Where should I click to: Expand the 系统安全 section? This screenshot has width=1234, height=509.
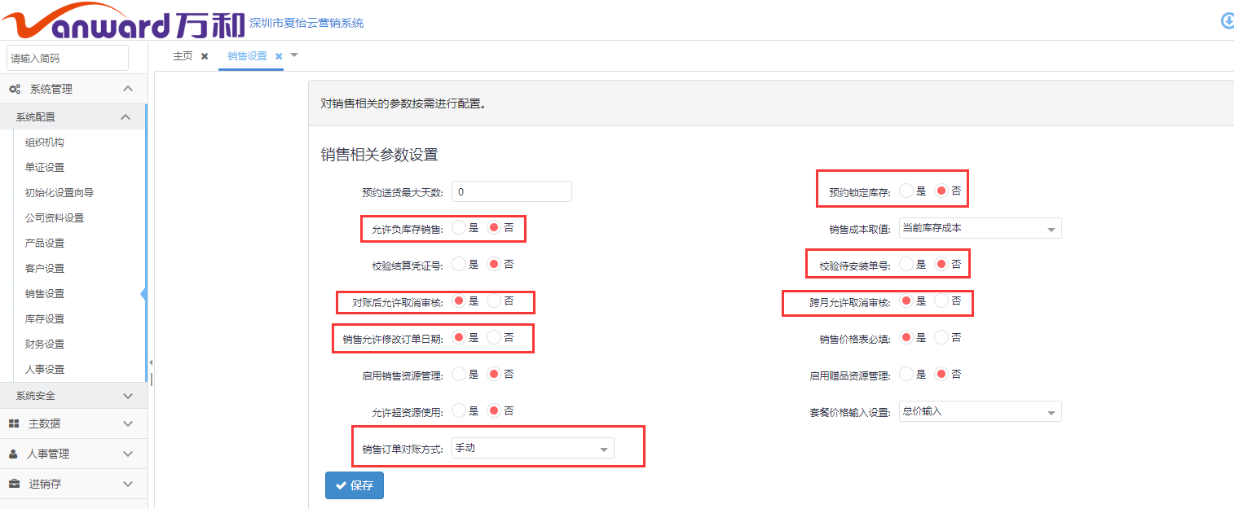click(73, 396)
